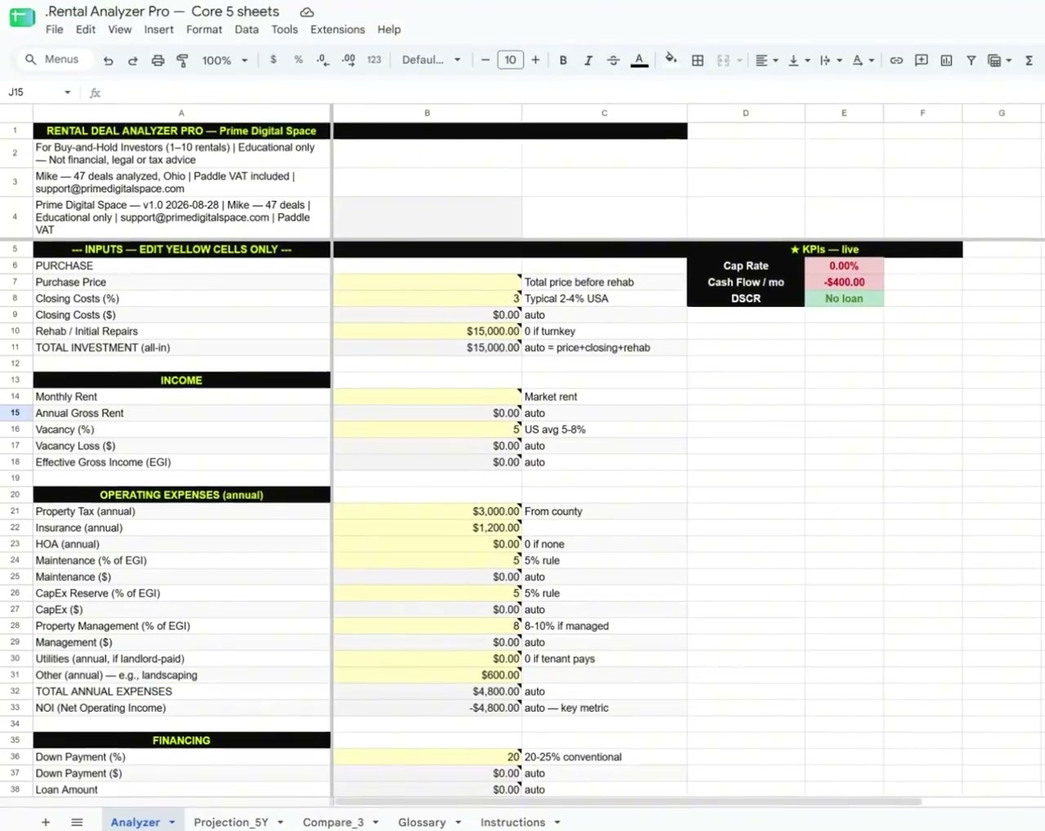This screenshot has width=1045, height=831.
Task: Open the text color picker
Action: (x=639, y=60)
